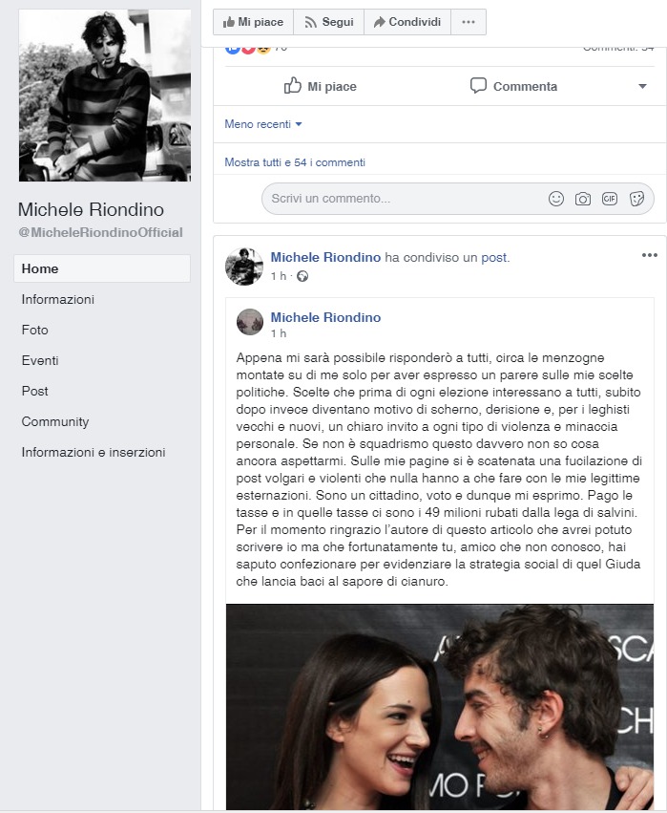Image resolution: width=667 pixels, height=813 pixels.
Task: Toggle Segui to follow the page
Action: pyautogui.click(x=329, y=22)
